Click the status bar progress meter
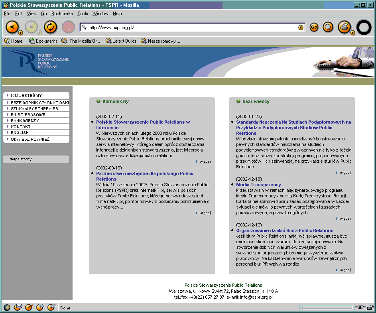This screenshot has width=376, height=313. 327,307
